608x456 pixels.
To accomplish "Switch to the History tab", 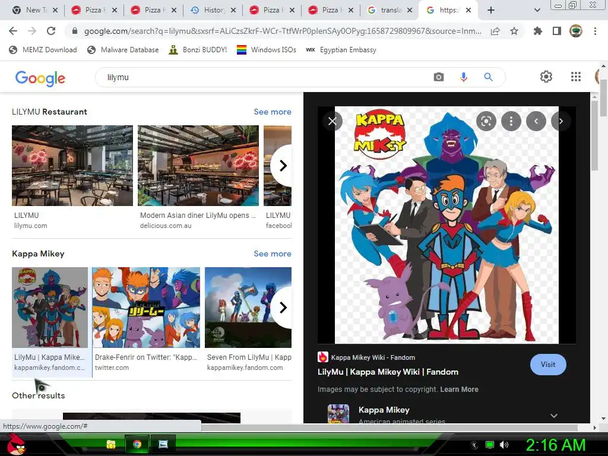I will coord(214,11).
